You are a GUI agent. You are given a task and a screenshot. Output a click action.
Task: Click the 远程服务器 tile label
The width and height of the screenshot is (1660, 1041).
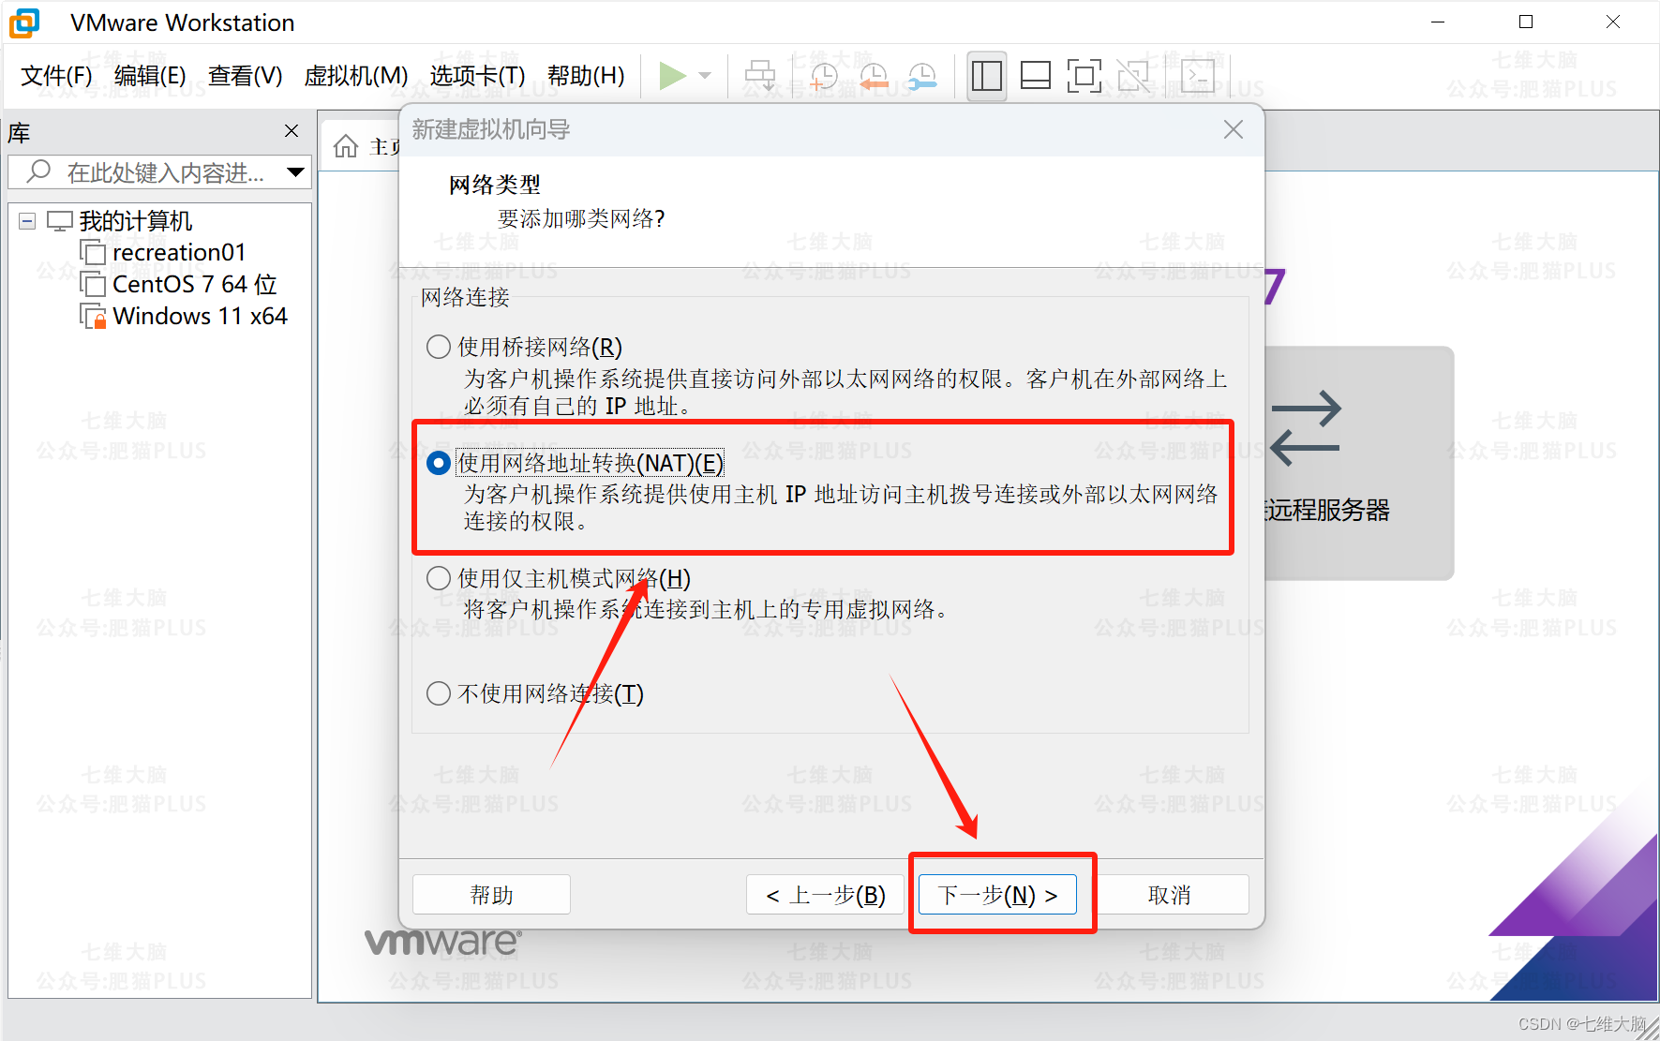pyautogui.click(x=1327, y=510)
